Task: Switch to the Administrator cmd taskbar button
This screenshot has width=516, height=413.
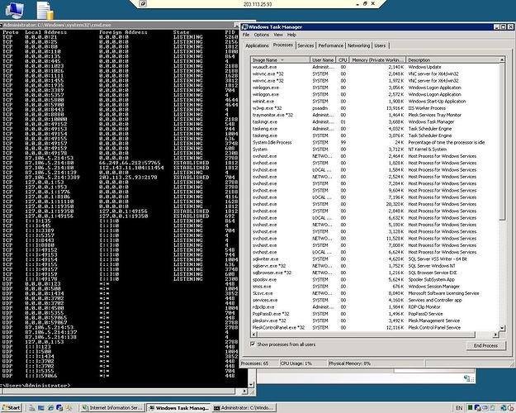Action: (x=244, y=408)
